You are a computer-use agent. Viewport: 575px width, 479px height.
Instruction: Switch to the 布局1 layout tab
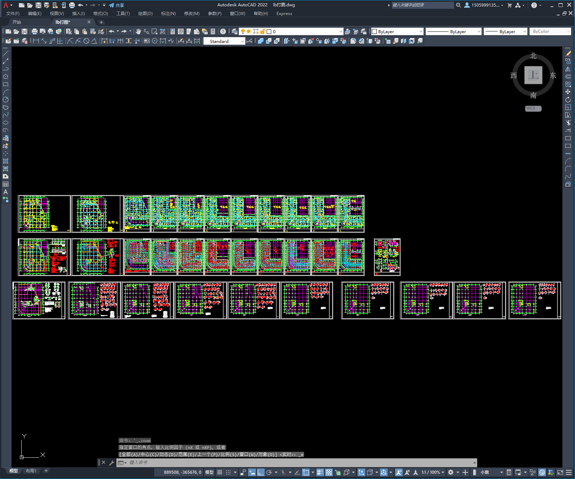coord(31,471)
